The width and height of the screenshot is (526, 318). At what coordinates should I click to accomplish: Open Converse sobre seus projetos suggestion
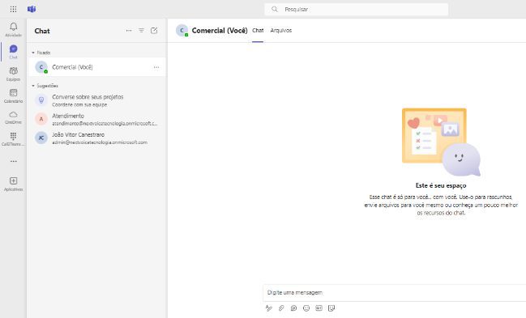[x=96, y=100]
